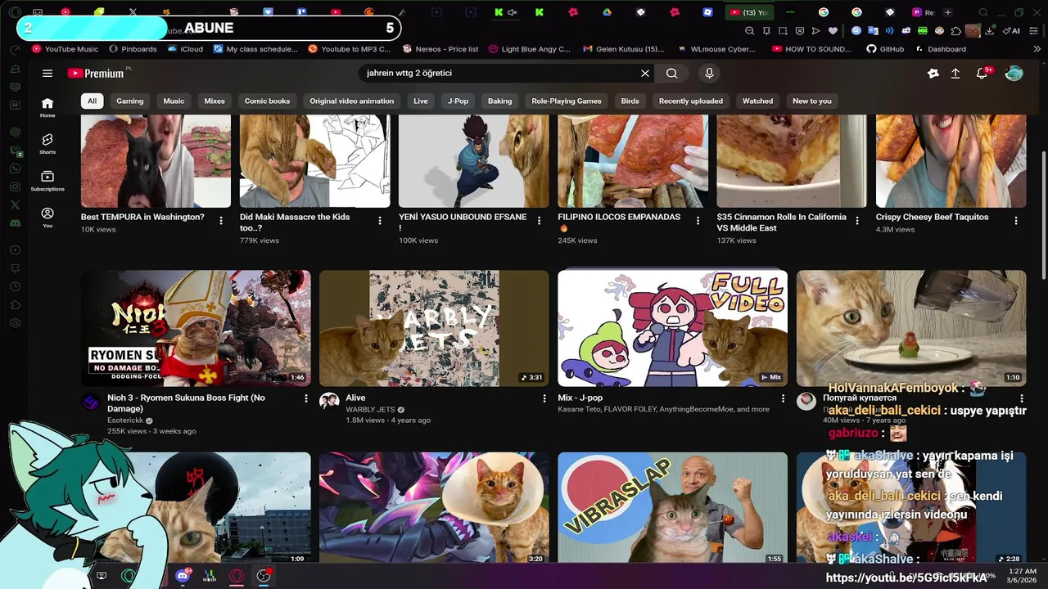
Task: Start voice search with microphone
Action: (709, 73)
